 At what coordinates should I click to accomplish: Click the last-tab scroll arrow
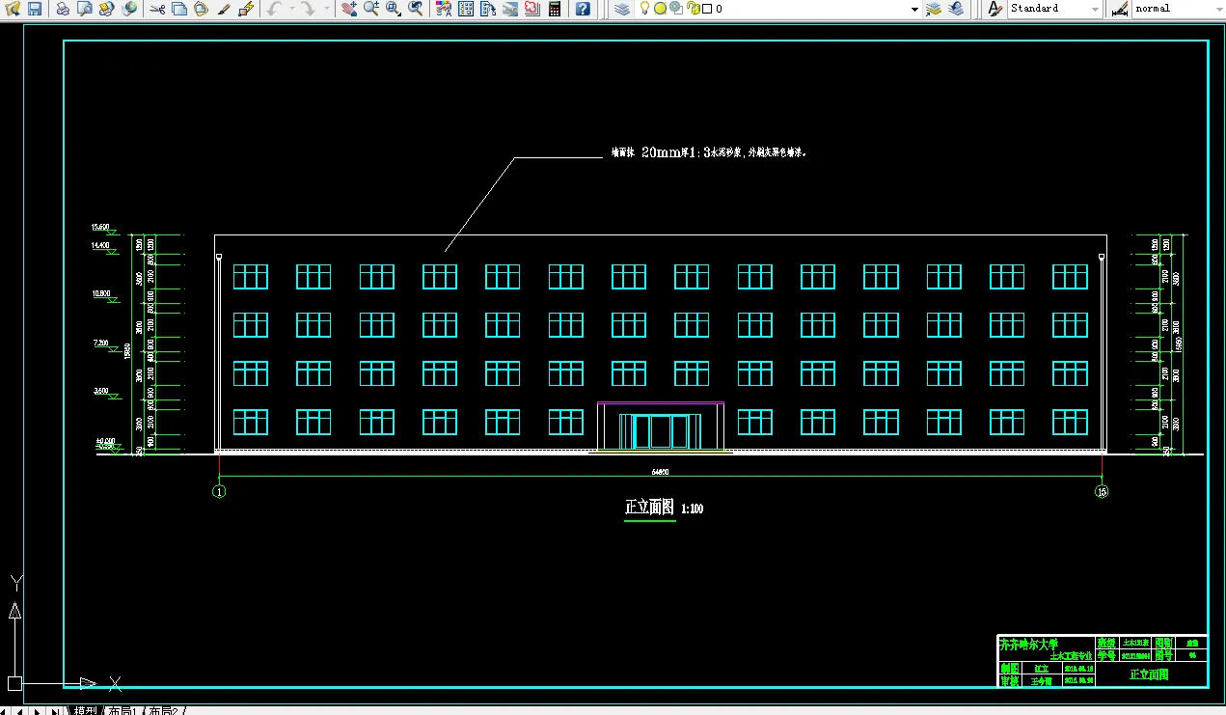(54, 711)
